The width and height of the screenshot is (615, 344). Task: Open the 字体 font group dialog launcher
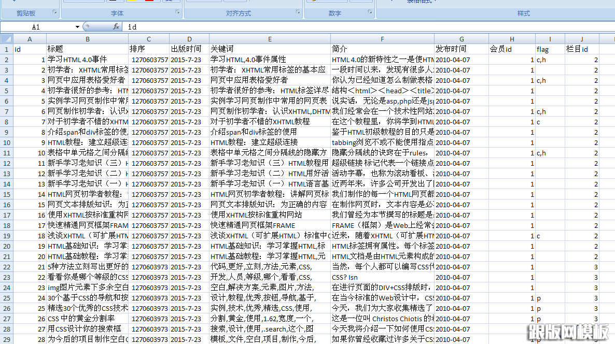click(177, 12)
